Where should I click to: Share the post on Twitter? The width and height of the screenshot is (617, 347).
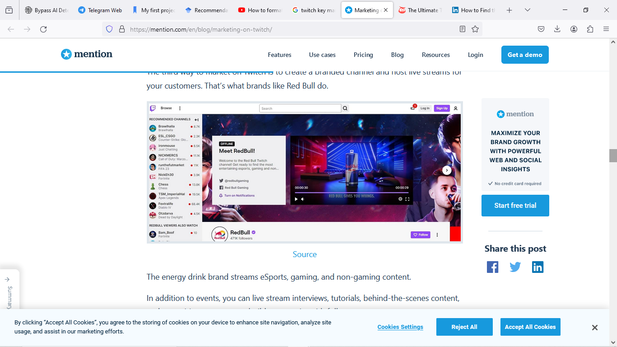[515, 267]
